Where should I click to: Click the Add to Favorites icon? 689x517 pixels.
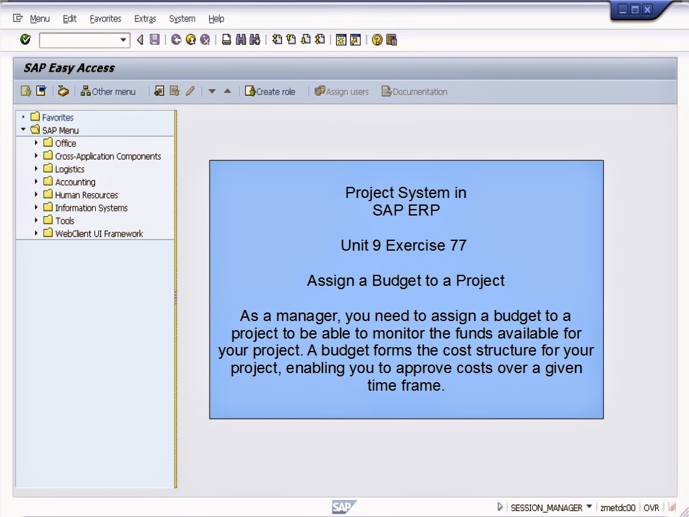(159, 91)
